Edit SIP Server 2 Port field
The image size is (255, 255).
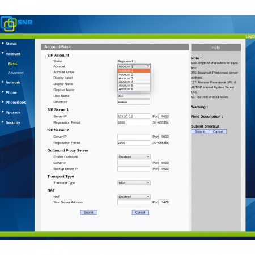pyautogui.click(x=164, y=137)
